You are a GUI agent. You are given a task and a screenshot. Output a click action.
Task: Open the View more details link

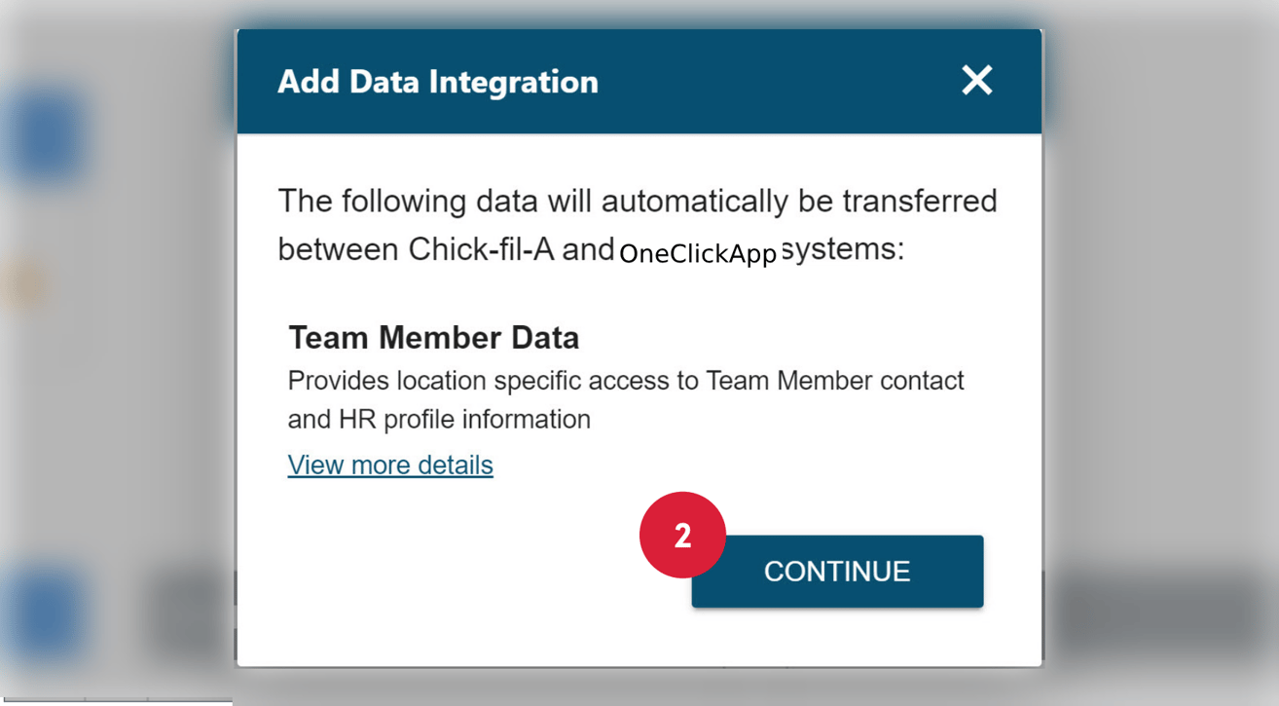click(x=390, y=465)
